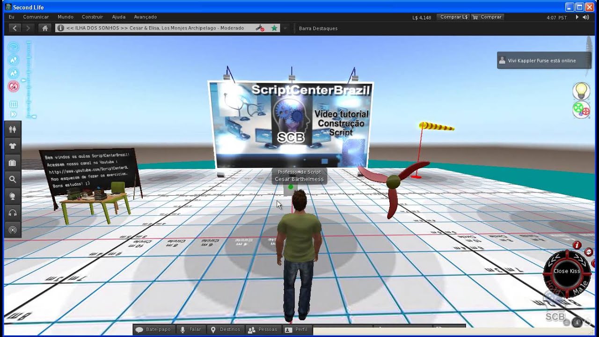Screen dimensions: 599x337
Task: Open the Mundo menu
Action: point(66,17)
